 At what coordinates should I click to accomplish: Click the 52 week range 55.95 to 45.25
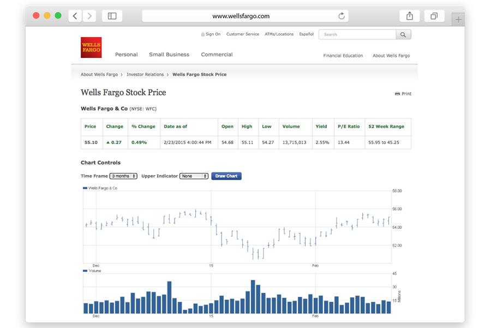tap(384, 142)
